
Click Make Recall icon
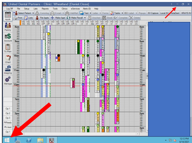point(68,18)
